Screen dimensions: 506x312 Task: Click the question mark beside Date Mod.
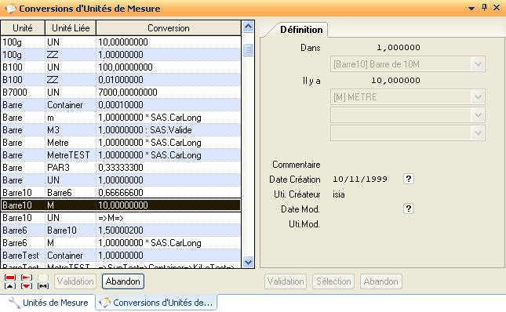[409, 209]
